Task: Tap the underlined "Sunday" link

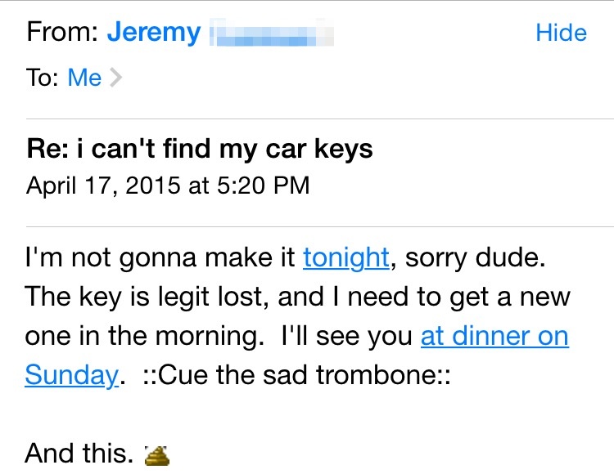Action: 71,375
